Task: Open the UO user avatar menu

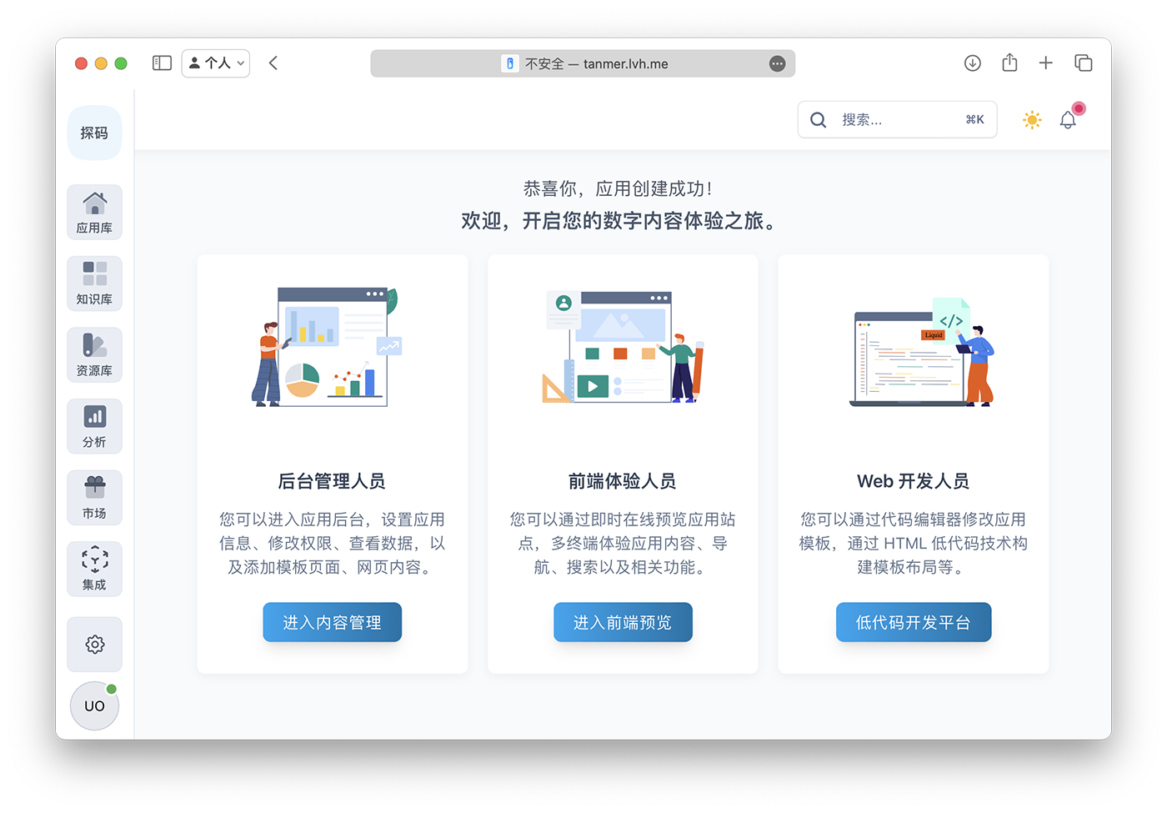Action: [94, 705]
